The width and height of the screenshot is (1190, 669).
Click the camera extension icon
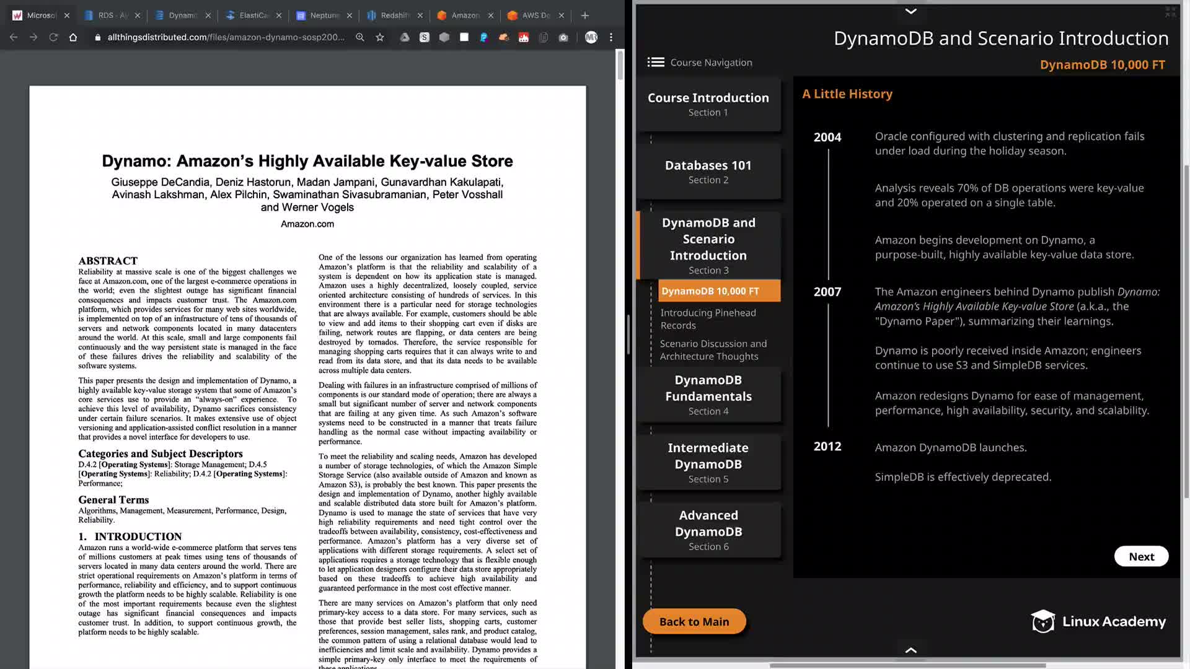[563, 37]
